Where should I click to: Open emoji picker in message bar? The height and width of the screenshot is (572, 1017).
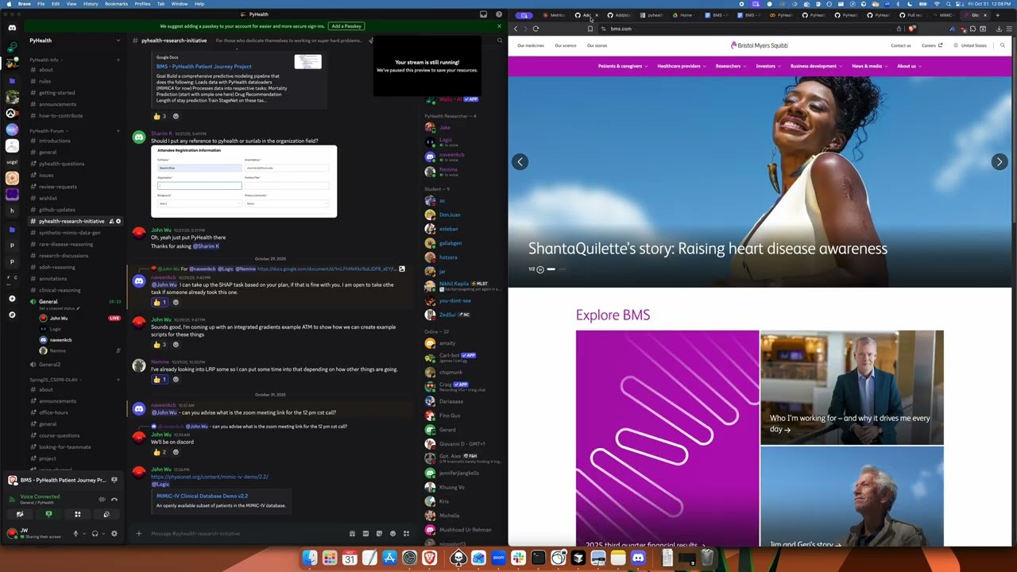pyautogui.click(x=392, y=533)
